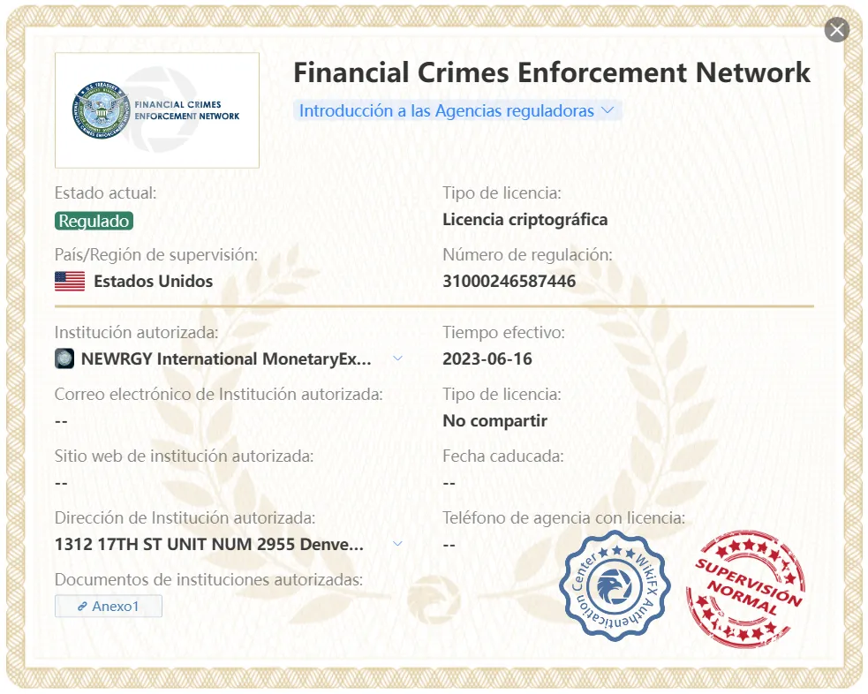Click the 1312 17TH ST UNIT NUM address
The image size is (868, 694).
[209, 544]
